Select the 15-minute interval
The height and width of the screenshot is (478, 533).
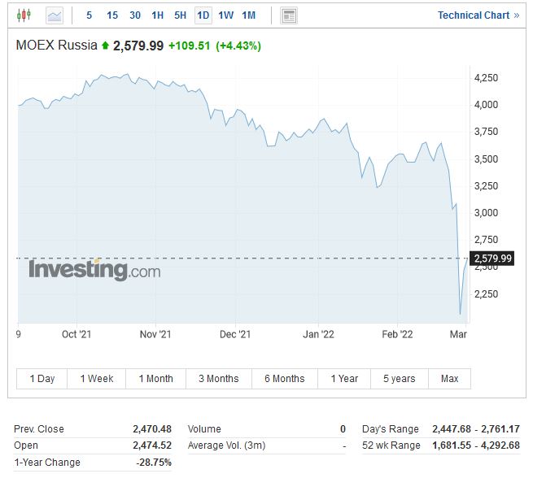[x=112, y=15]
